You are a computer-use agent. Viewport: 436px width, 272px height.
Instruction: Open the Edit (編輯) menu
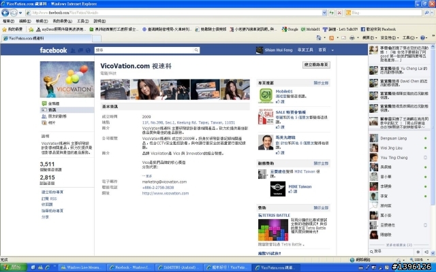point(25,21)
